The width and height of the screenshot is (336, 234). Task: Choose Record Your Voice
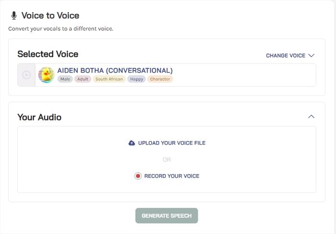point(167,176)
